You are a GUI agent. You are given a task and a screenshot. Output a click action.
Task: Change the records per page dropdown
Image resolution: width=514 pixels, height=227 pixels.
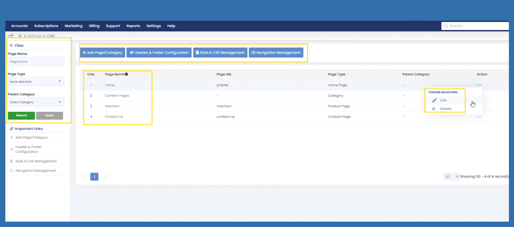pos(452,177)
